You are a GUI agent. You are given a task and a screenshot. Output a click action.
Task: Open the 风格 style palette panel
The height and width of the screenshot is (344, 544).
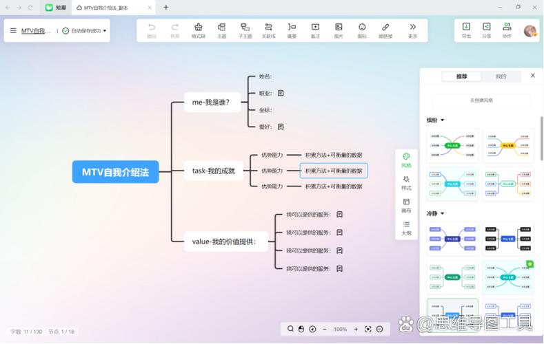406,160
